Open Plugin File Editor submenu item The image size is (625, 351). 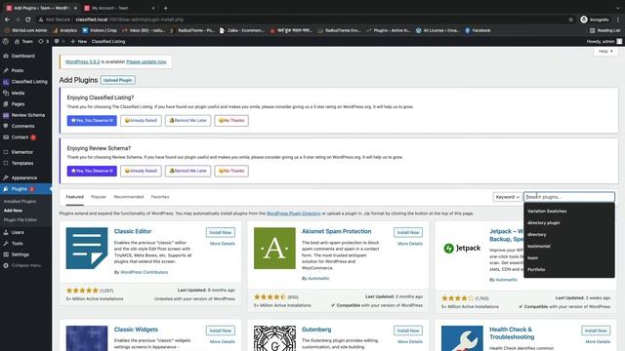point(21,220)
